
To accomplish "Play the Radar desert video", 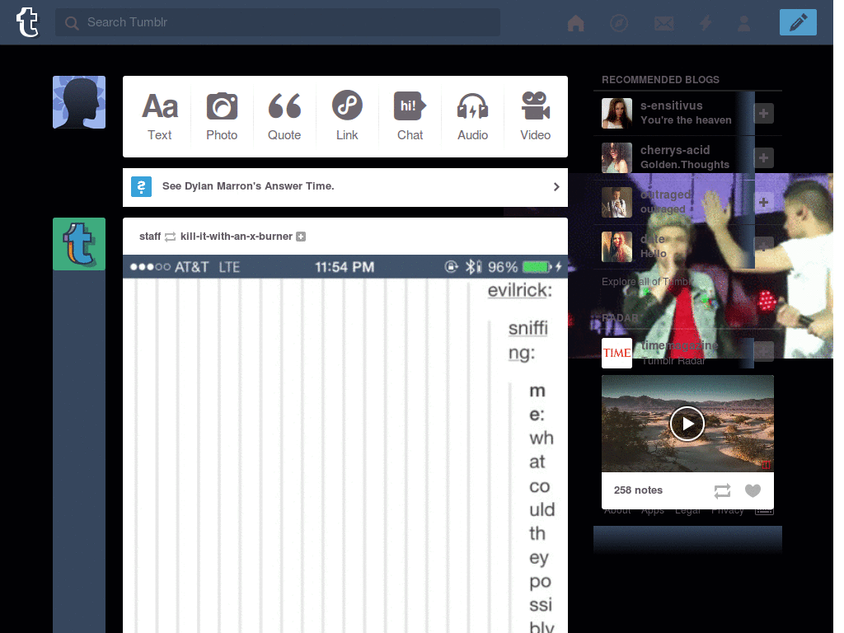I will (687, 424).
